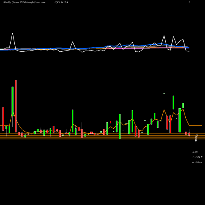Click the last red candle at chart's right end
205x205 pixels.
click(x=189, y=134)
